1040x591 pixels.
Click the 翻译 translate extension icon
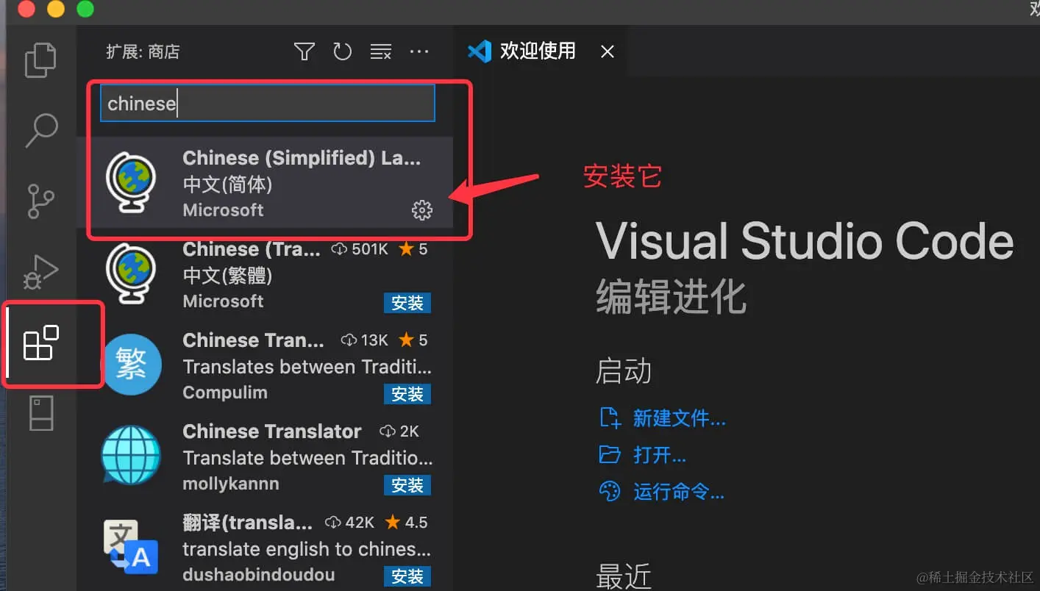[x=130, y=546]
